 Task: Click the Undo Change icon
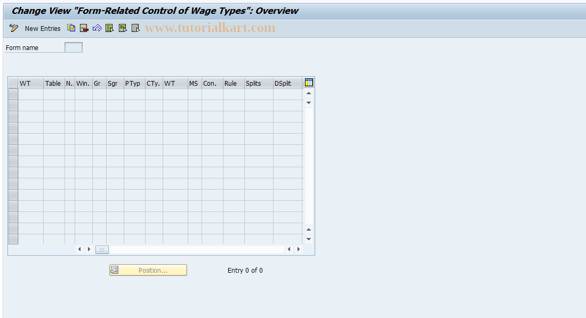pyautogui.click(x=97, y=28)
